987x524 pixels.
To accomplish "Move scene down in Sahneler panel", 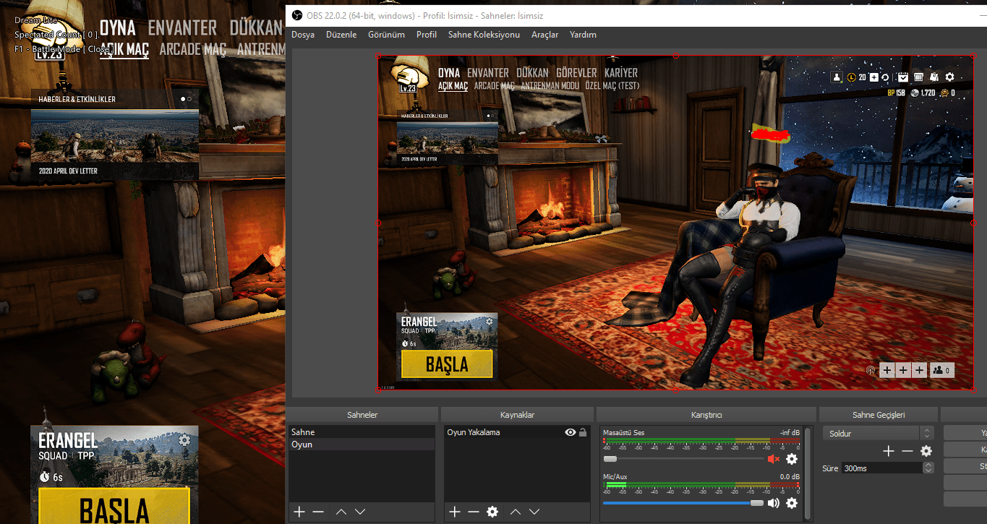I will pos(360,512).
